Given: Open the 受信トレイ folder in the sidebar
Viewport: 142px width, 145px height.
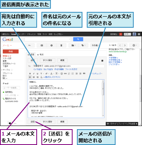Looking at the screenshot, I should click(x=7, y=56).
